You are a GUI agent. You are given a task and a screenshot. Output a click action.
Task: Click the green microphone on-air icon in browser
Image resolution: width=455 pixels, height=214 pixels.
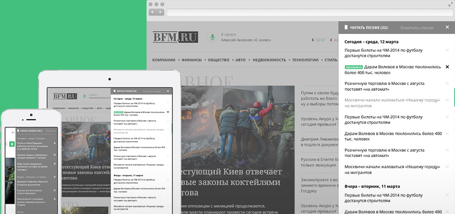click(213, 37)
